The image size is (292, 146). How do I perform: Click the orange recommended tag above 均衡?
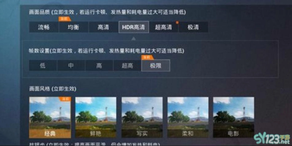click(65, 19)
